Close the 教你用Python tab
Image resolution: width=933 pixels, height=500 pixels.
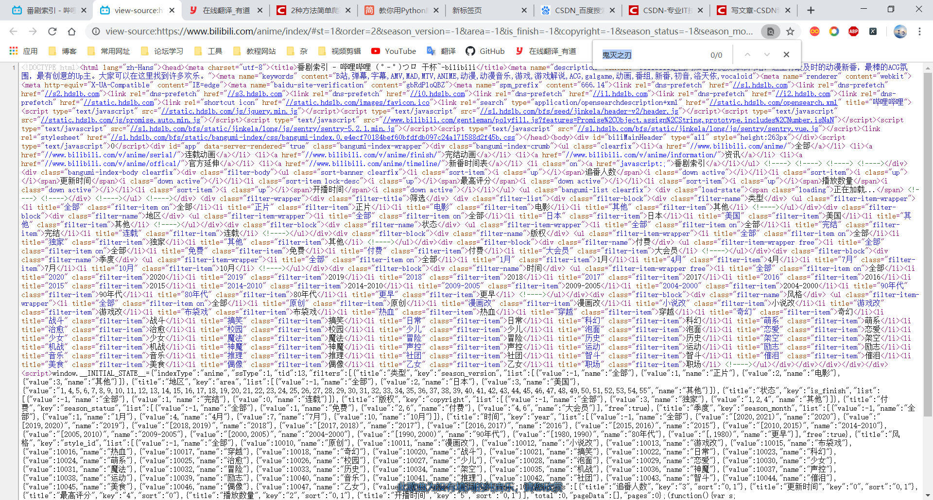436,10
